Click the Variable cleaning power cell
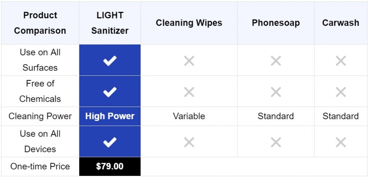This screenshot has width=369, height=178. (189, 116)
